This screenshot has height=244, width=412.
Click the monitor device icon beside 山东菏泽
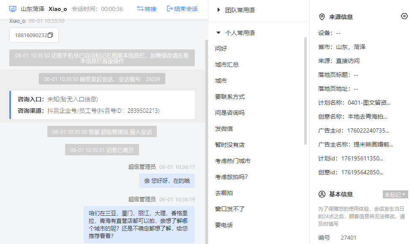[13, 9]
